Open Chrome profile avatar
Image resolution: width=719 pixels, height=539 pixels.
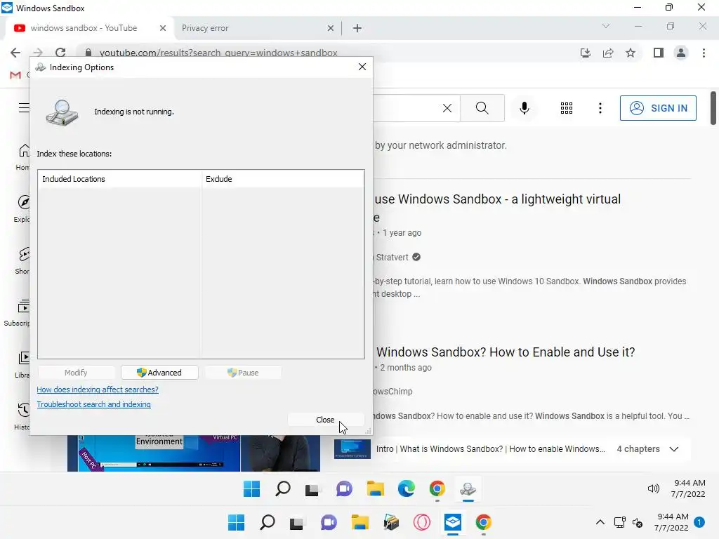coord(681,53)
